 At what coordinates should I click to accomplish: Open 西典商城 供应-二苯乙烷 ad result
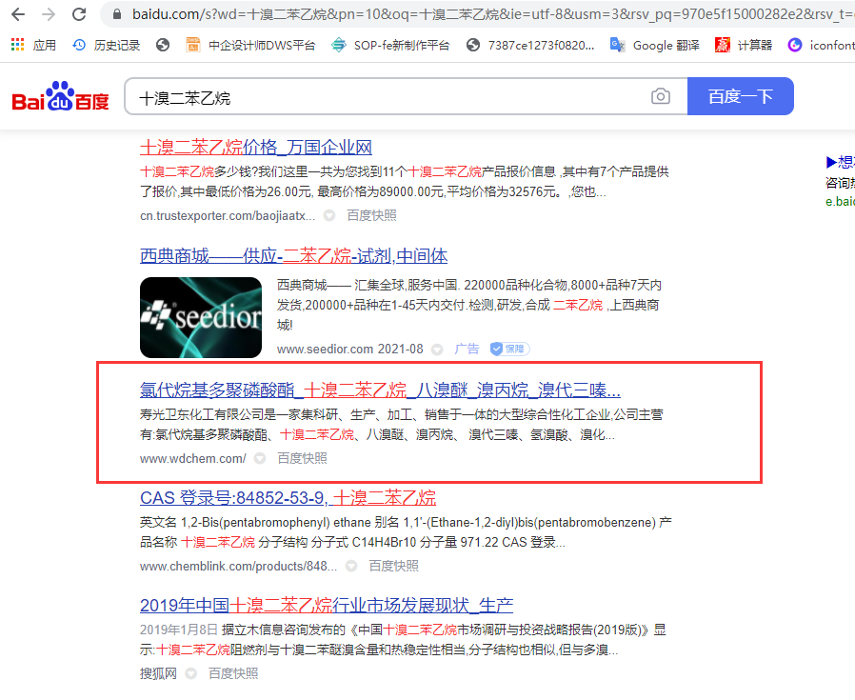tap(293, 256)
